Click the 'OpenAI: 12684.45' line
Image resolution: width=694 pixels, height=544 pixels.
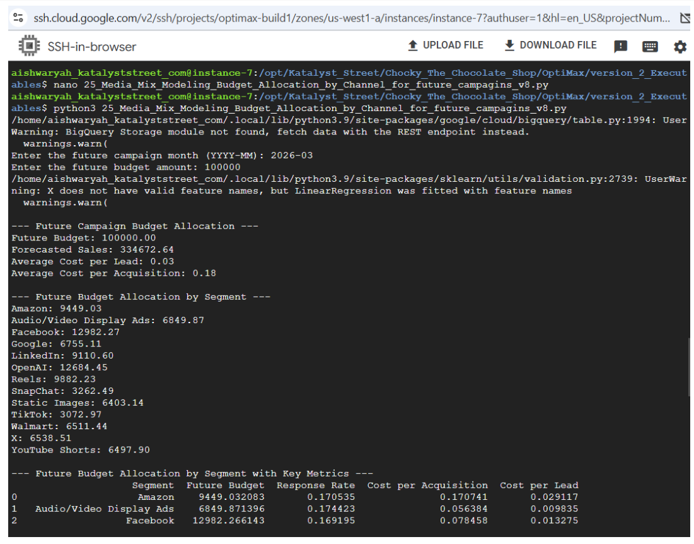(x=59, y=368)
